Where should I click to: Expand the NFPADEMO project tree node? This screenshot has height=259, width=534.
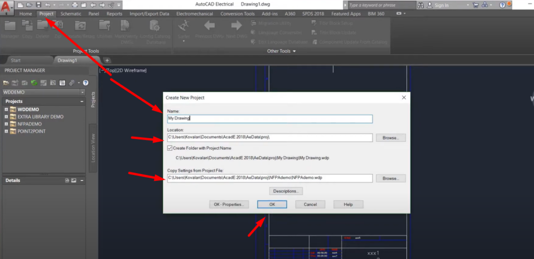(6, 124)
